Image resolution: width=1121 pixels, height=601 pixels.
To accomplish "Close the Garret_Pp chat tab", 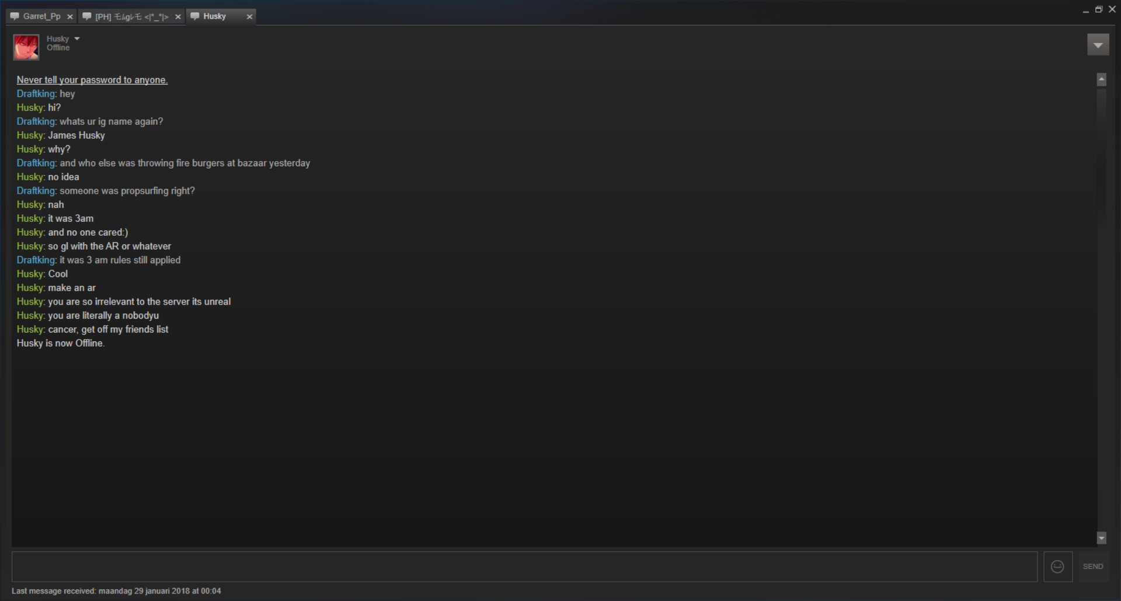I will click(x=70, y=17).
